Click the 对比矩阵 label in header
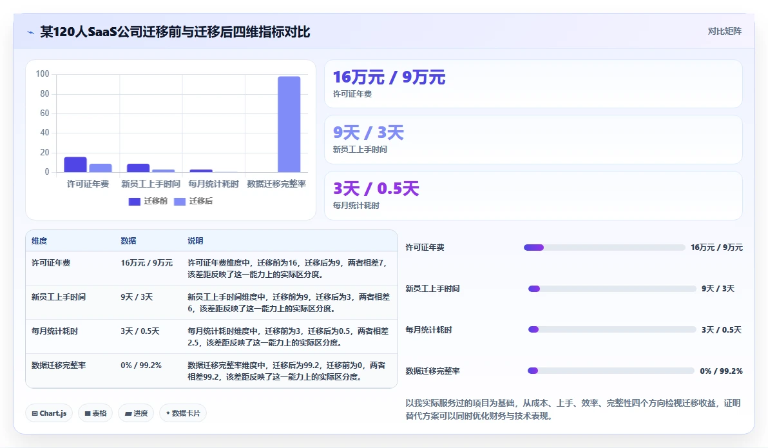Screen dimensions: 768x448 (724, 32)
